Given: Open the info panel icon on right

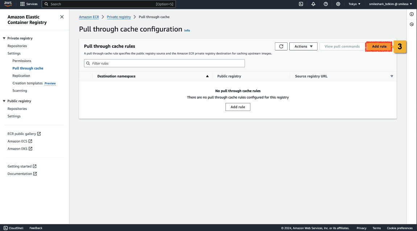Looking at the screenshot, I should coord(412,14).
